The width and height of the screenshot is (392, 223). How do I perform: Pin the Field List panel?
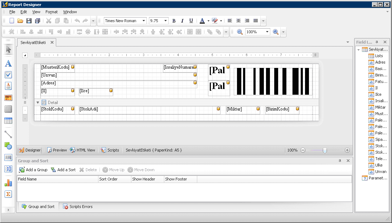377,42
